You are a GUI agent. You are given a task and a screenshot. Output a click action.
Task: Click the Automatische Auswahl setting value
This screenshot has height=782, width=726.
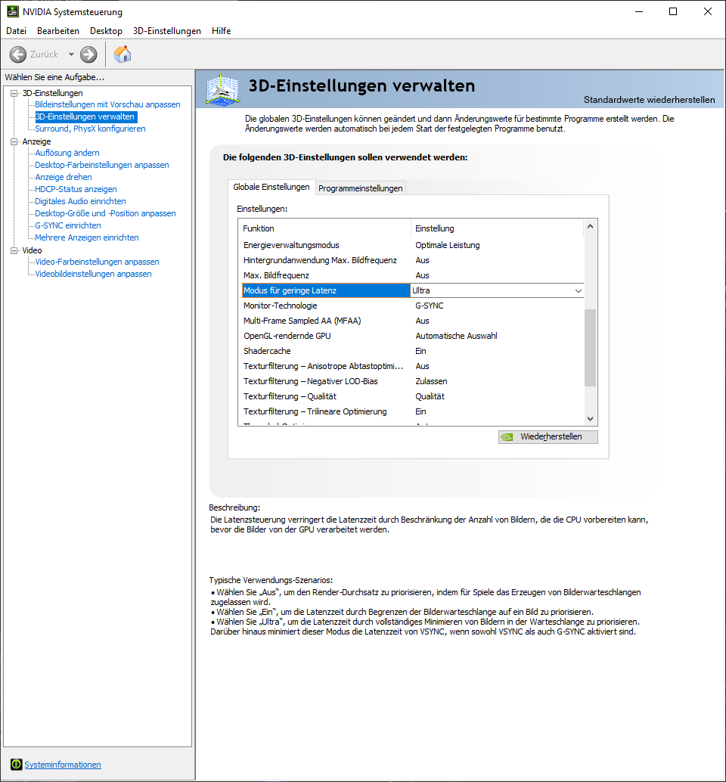[x=456, y=336]
